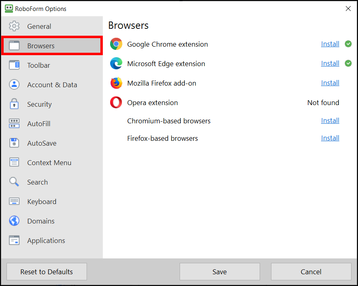Click the Security padlock icon in the sidebar
Image resolution: width=358 pixels, height=286 pixels.
14,104
